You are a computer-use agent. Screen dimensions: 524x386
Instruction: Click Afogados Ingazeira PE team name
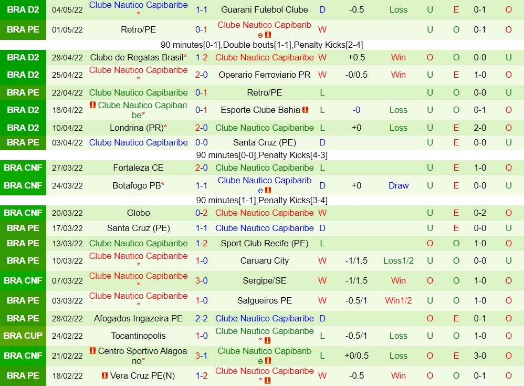(139, 318)
